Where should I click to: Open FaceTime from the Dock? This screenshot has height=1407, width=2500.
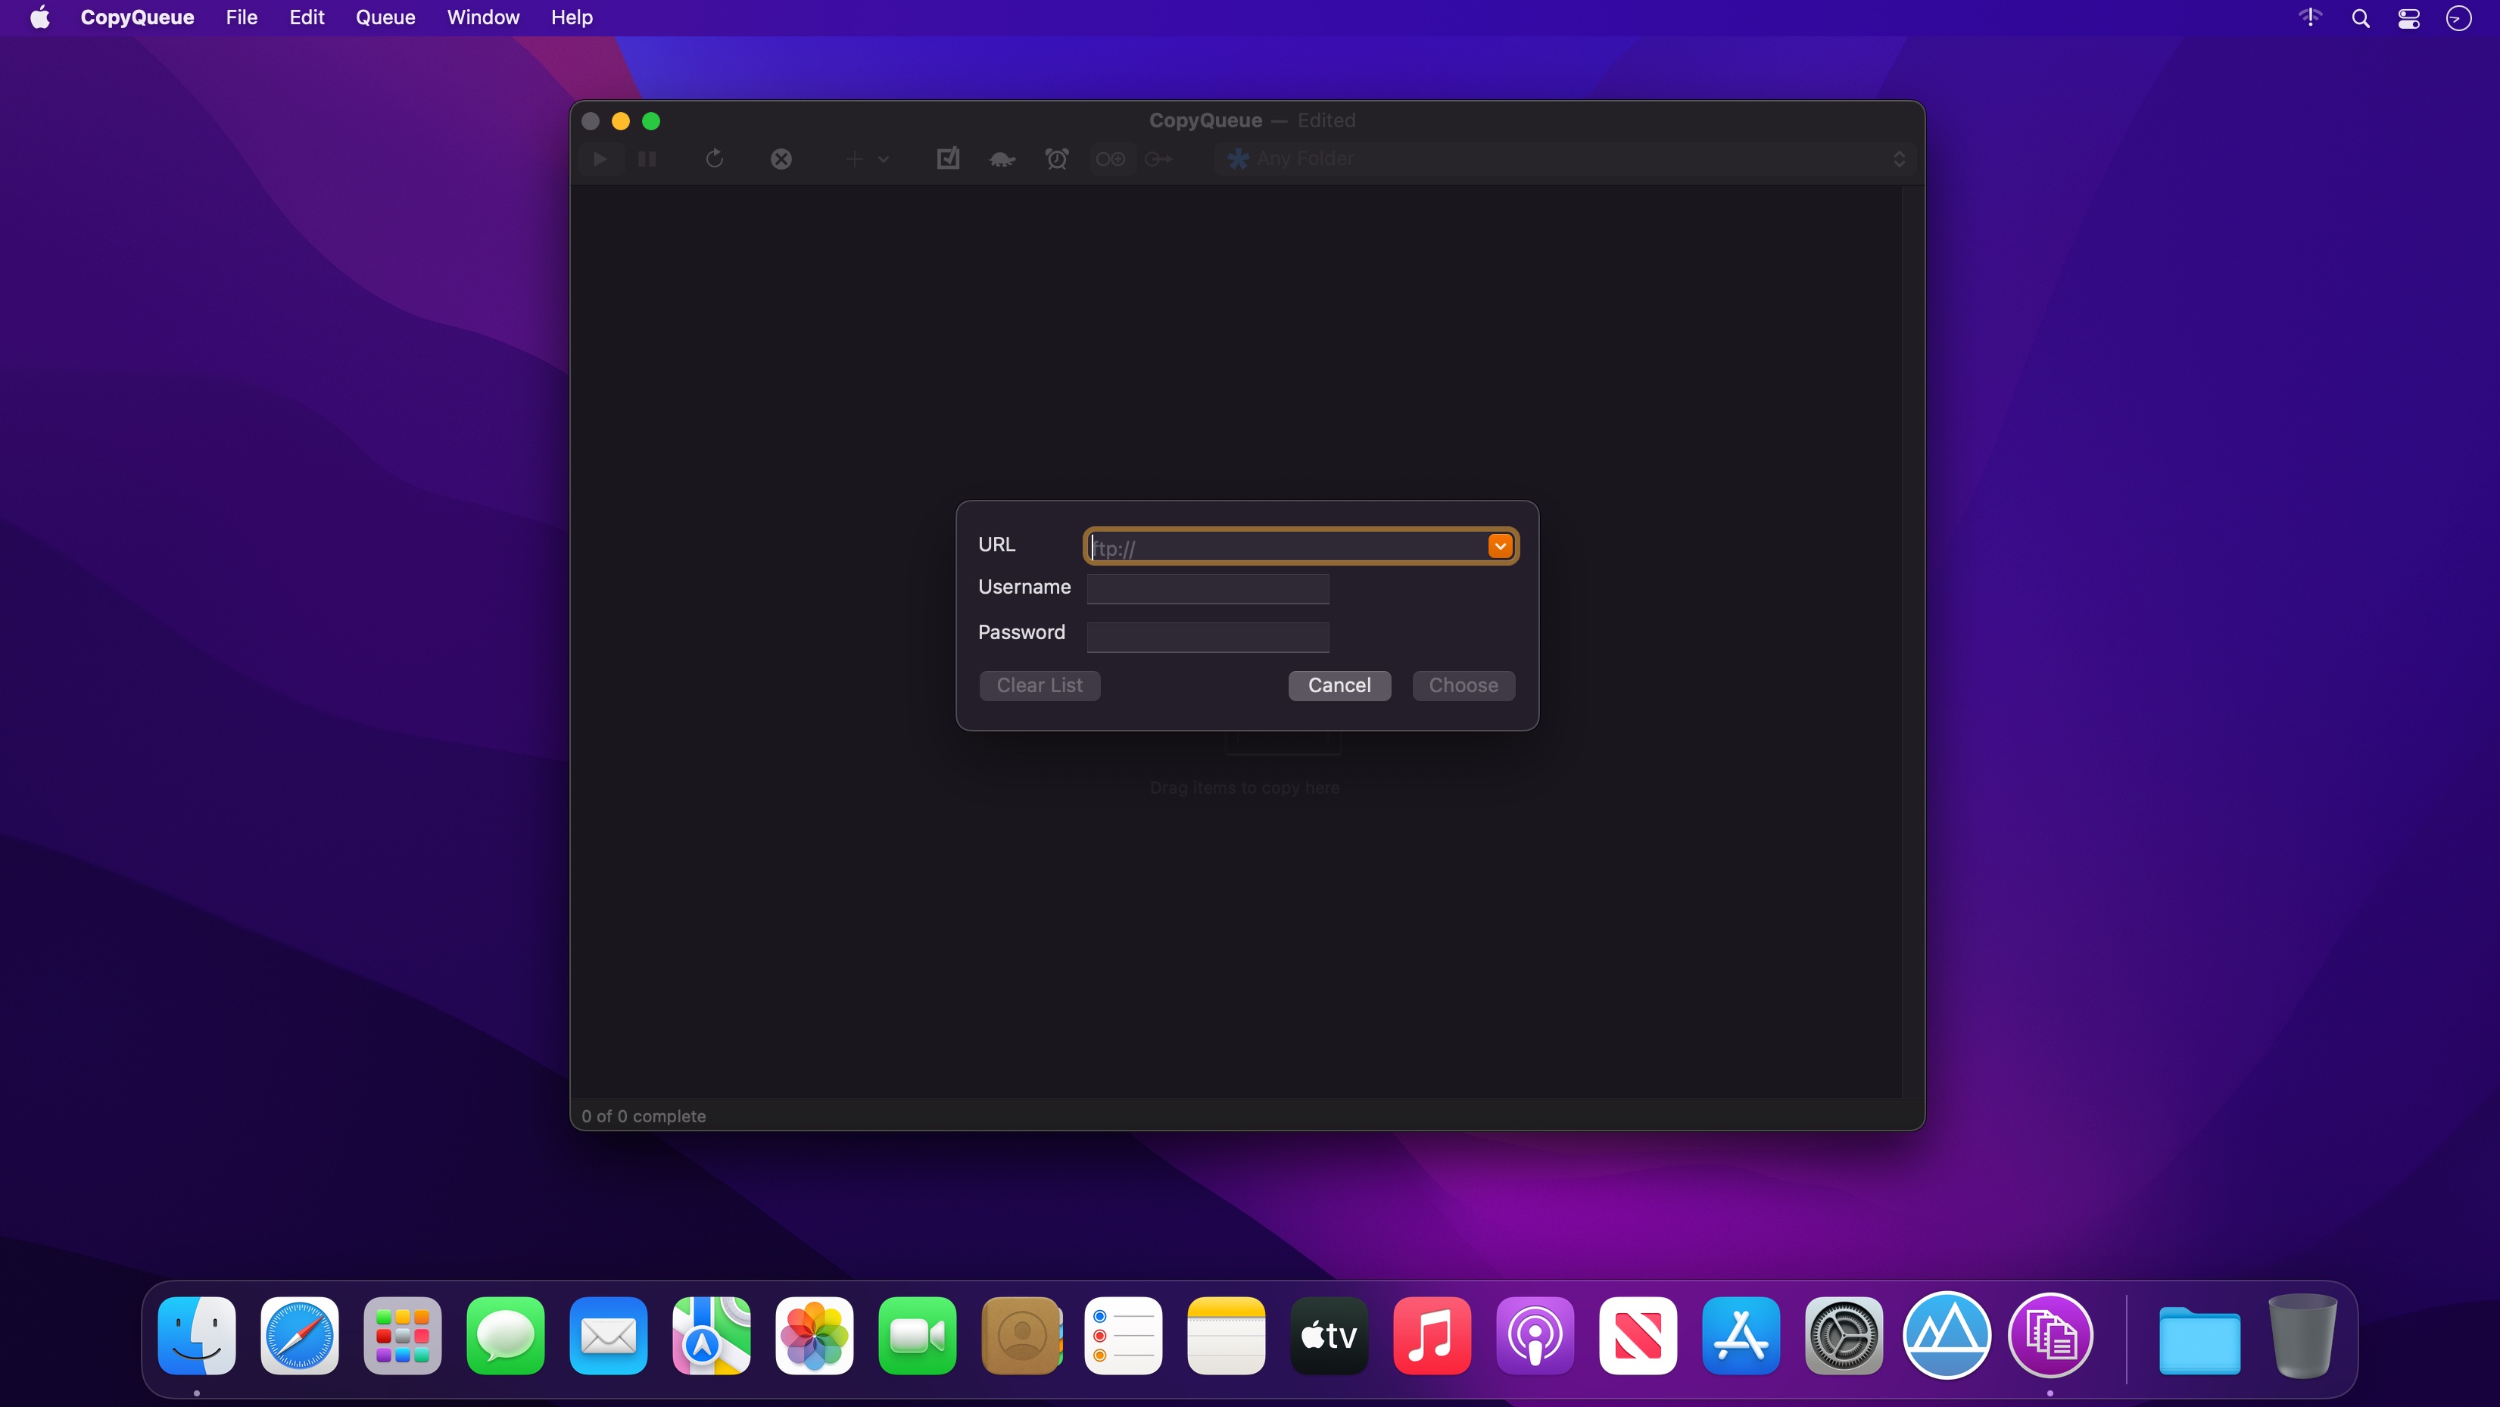pos(917,1336)
